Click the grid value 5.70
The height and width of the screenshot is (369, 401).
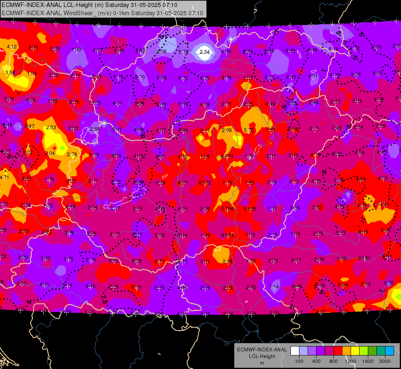click(140, 77)
